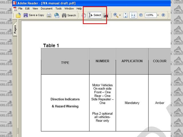Activate the Select text tool
The width and height of the screenshot is (183, 137).
pyautogui.click(x=95, y=15)
